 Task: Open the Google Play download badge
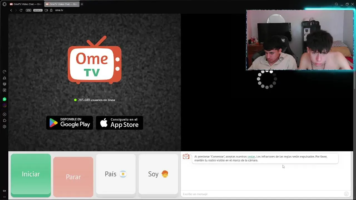coord(70,123)
